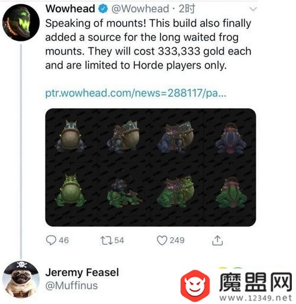This screenshot has width=296, height=304.
Task: Tap the share upload icon
Action: (217, 240)
